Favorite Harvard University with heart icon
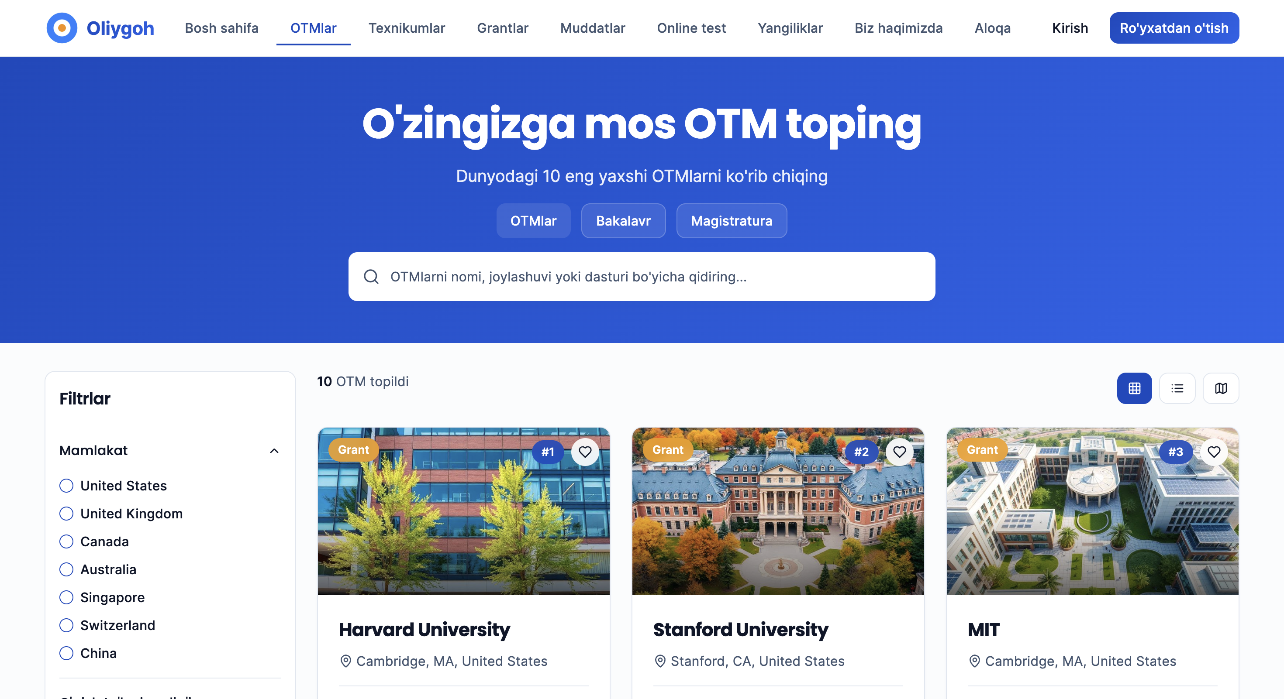The width and height of the screenshot is (1284, 699). (x=585, y=452)
